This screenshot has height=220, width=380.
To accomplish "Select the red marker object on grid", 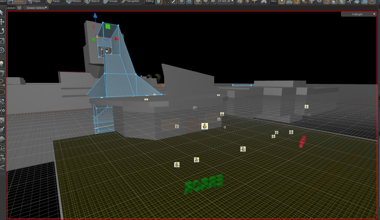I will coord(302,141).
